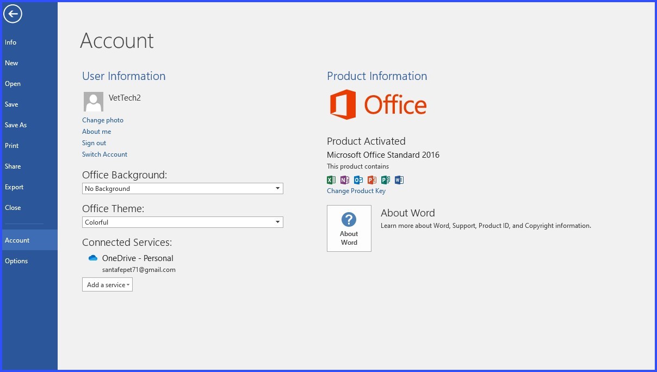657x372 pixels.
Task: Open the Print page
Action: click(30, 146)
